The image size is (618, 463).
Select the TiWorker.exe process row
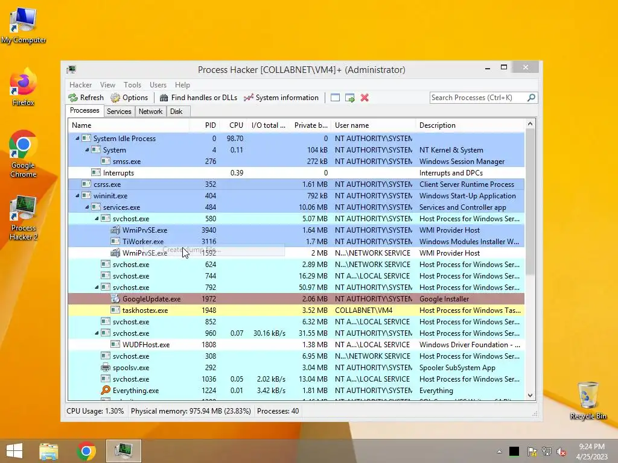tap(296, 241)
